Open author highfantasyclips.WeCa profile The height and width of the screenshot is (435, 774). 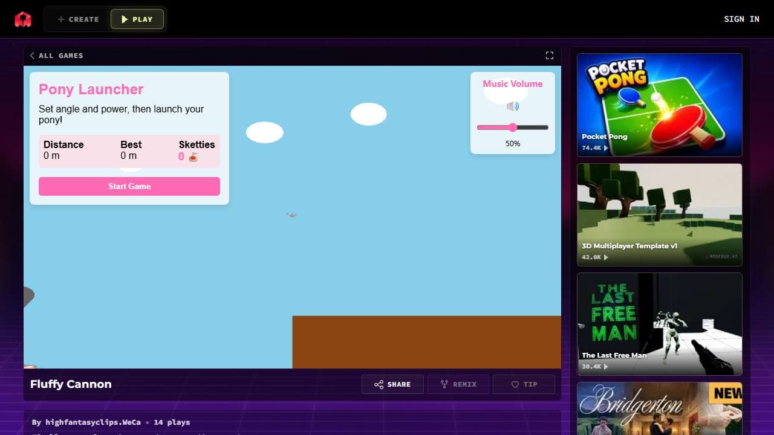pyautogui.click(x=93, y=422)
